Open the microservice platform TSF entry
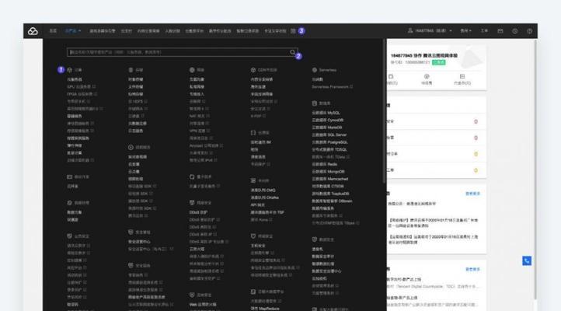This screenshot has height=311, width=561. (x=267, y=212)
